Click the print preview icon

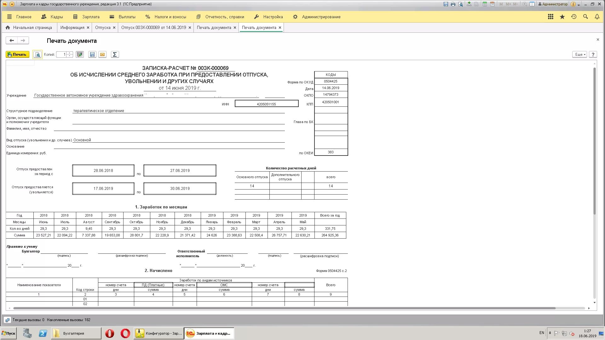point(37,54)
